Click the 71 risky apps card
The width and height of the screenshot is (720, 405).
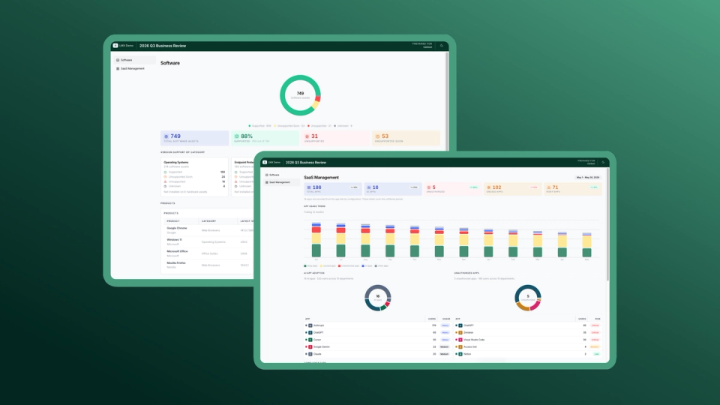click(x=572, y=189)
